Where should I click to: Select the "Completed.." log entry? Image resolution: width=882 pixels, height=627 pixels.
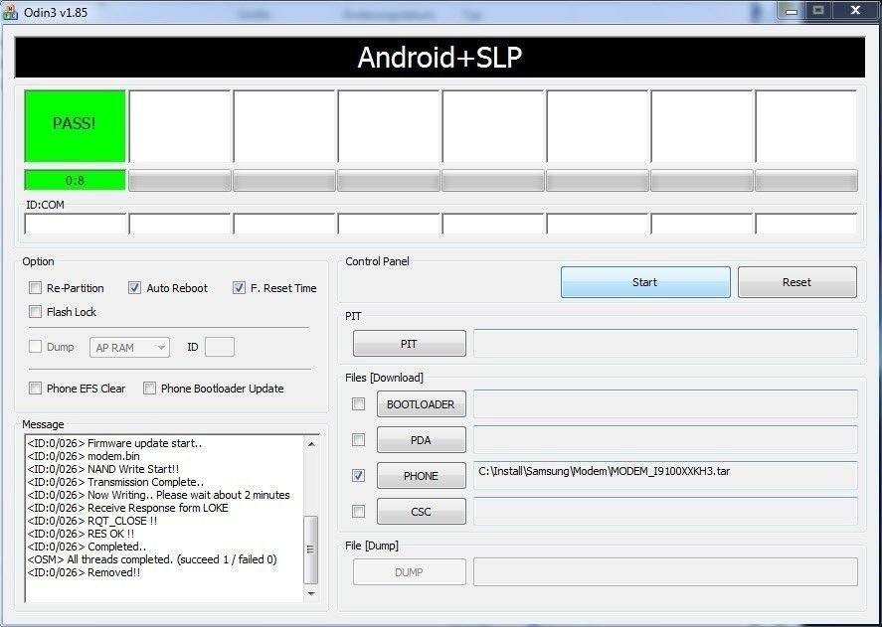pos(87,547)
